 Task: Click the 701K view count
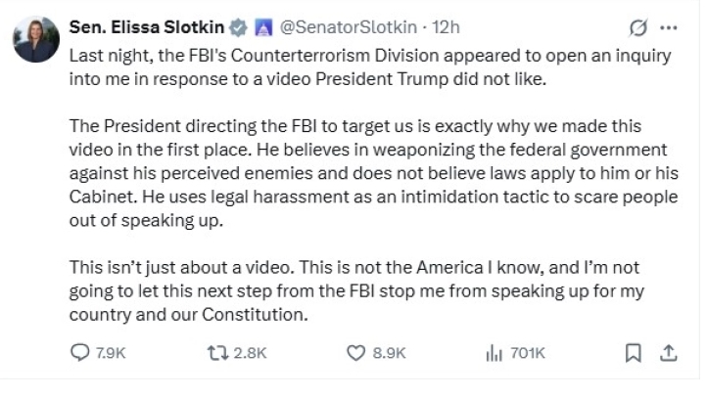pos(527,352)
